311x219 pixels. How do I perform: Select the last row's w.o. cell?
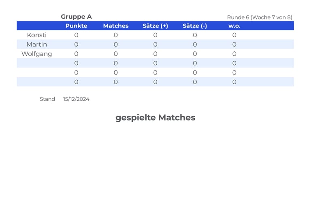pyautogui.click(x=234, y=82)
